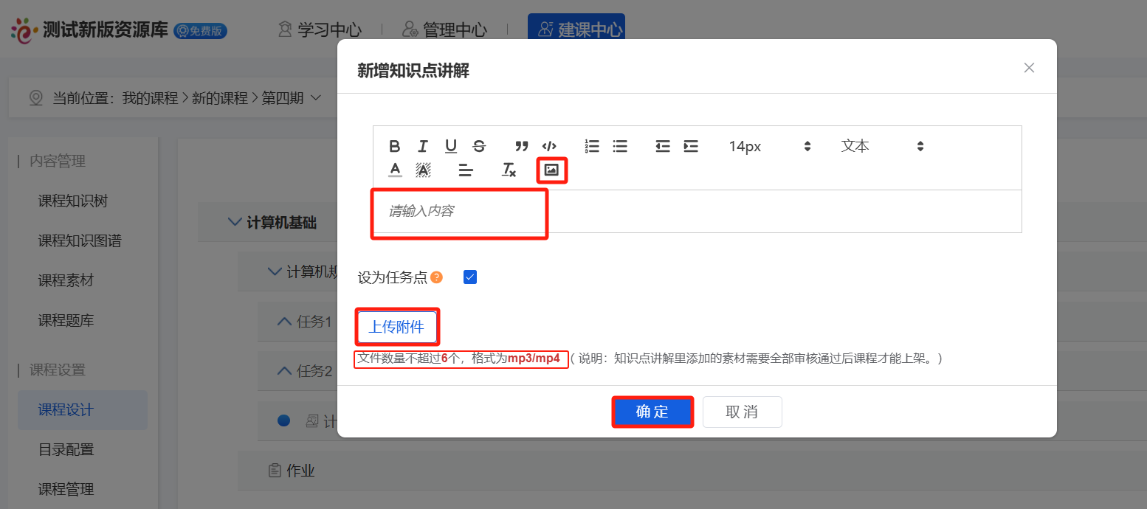The image size is (1147, 509).
Task: Confirm with the 确定 button
Action: coord(652,412)
